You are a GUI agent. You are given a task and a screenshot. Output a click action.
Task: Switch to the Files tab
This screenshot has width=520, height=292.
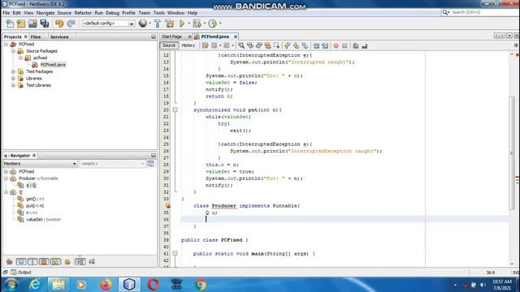36,36
